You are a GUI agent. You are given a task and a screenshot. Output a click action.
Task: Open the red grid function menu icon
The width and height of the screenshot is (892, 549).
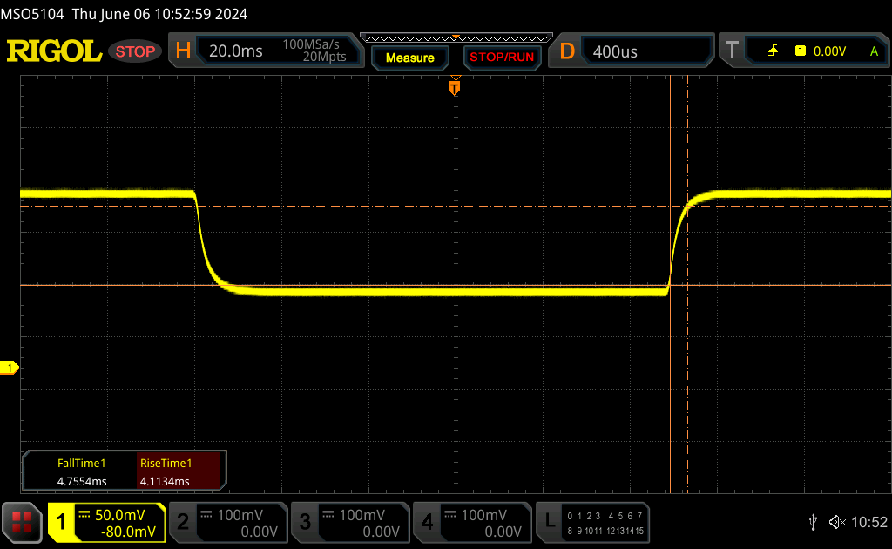pyautogui.click(x=23, y=522)
